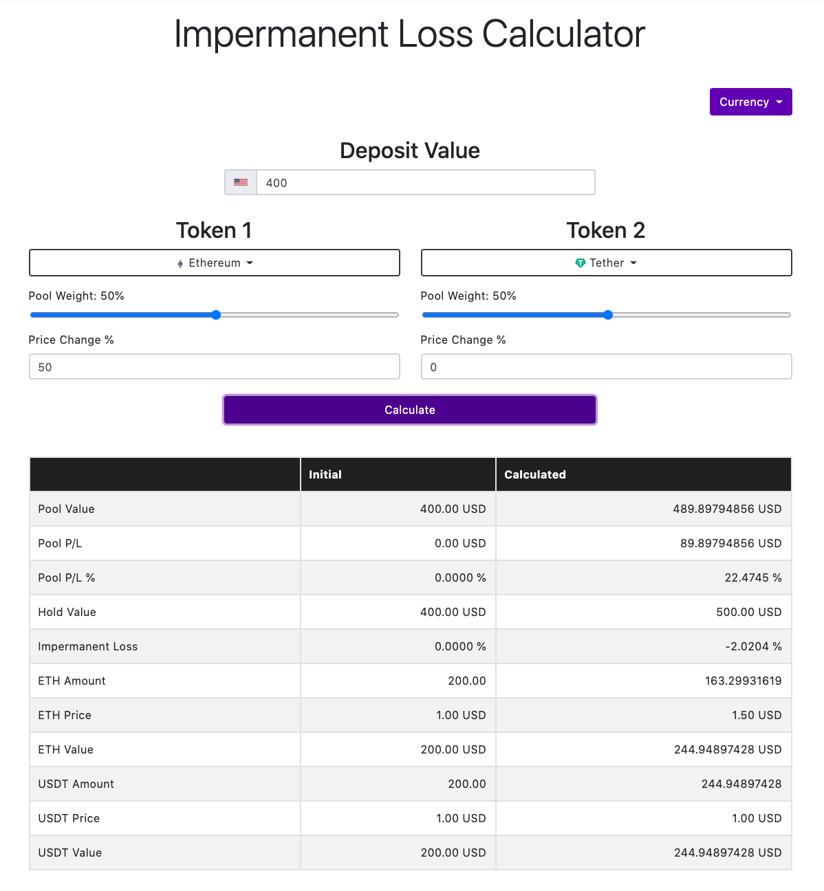This screenshot has width=824, height=891.
Task: Click the caret arrow on Currency button
Action: pyautogui.click(x=779, y=102)
